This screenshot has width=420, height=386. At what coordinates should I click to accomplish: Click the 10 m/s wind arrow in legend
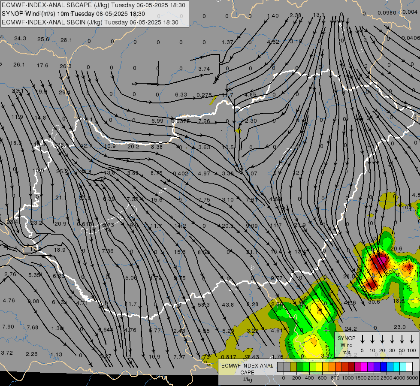[x=372, y=339]
